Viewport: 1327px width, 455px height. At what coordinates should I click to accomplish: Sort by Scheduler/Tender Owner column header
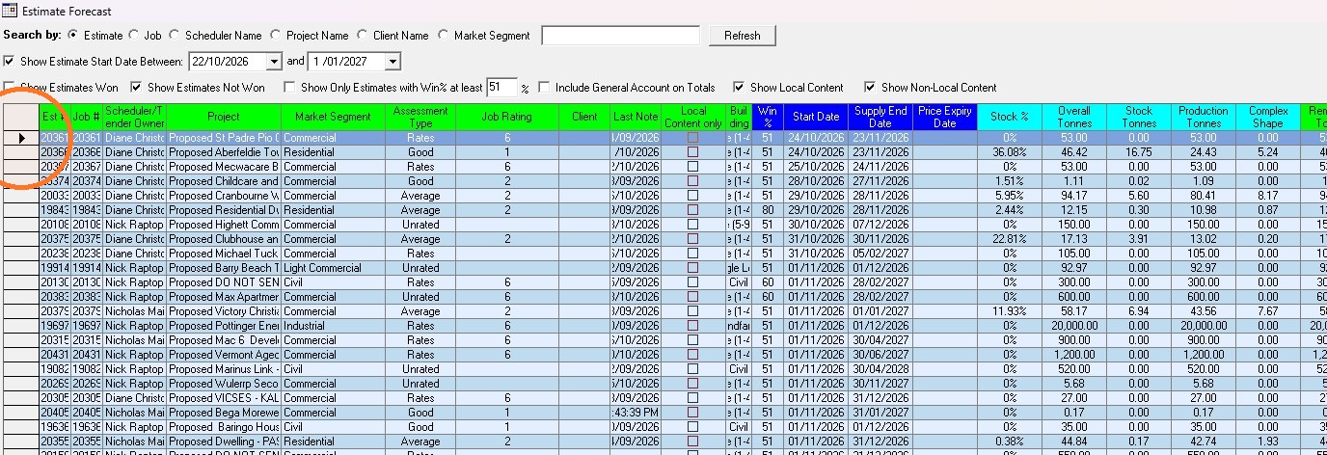tap(135, 117)
